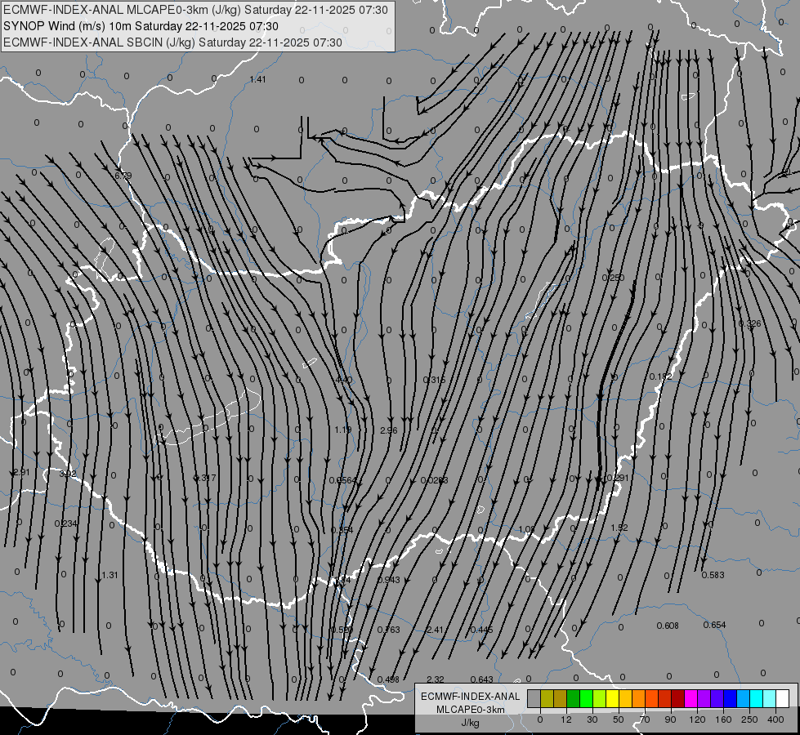Click the 1.41 value on the map

click(x=257, y=79)
